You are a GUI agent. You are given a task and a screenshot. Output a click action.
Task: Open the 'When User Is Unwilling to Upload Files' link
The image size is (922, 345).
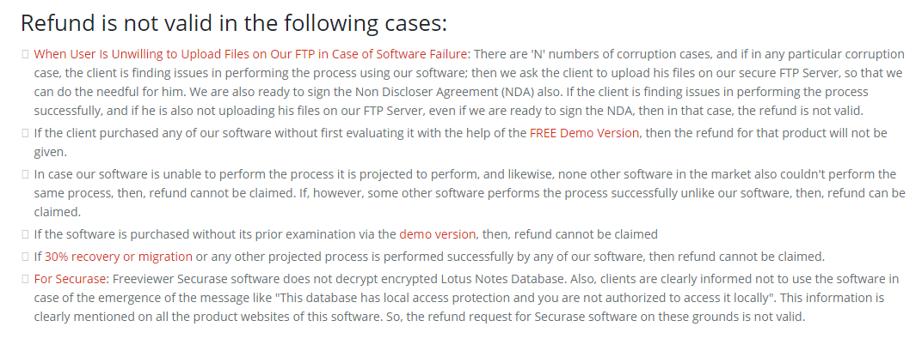coord(250,54)
